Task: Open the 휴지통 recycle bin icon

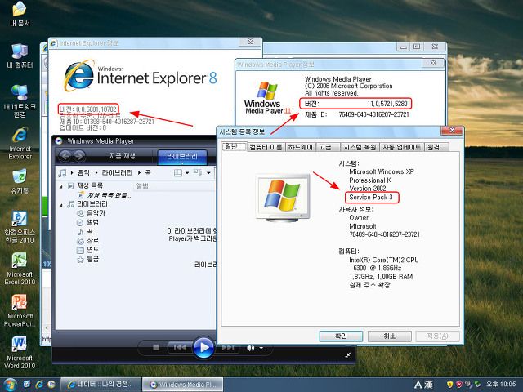Action: click(x=20, y=181)
